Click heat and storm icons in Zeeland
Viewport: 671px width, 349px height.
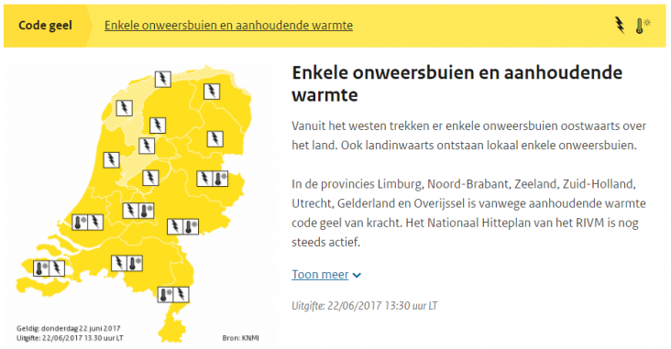click(49, 268)
